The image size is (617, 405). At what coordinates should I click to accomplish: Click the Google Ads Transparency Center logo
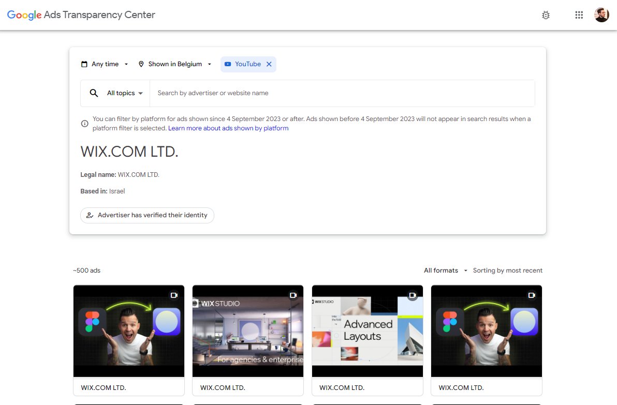coord(81,15)
